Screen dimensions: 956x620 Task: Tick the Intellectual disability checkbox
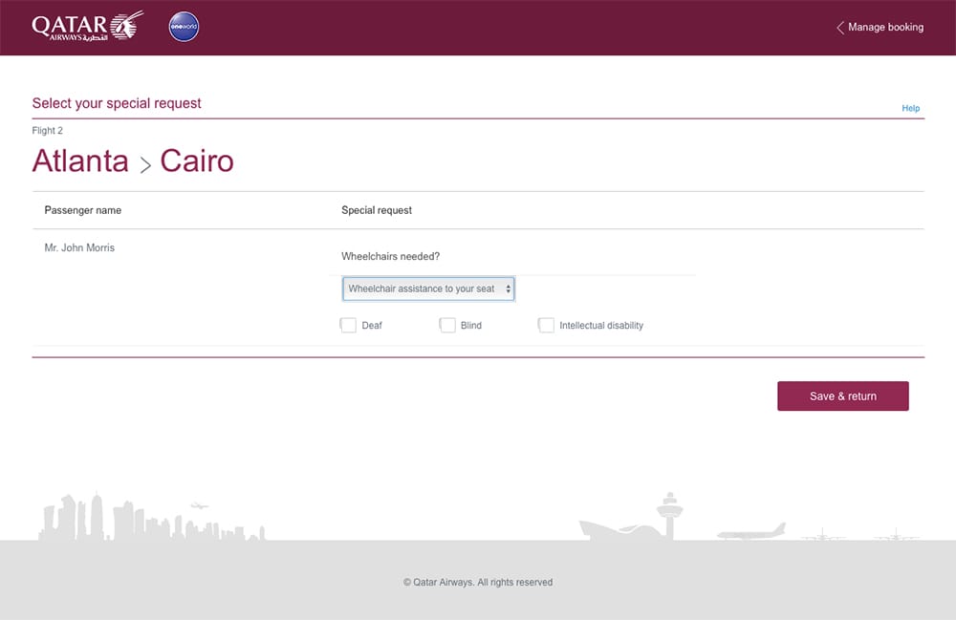546,325
